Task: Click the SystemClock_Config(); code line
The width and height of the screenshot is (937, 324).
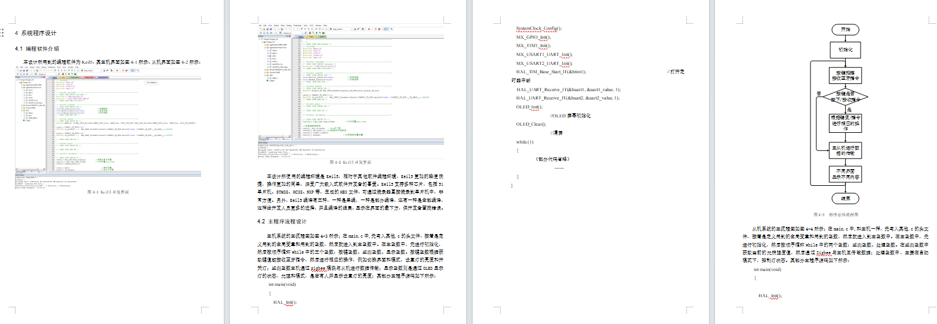Action: (x=538, y=29)
